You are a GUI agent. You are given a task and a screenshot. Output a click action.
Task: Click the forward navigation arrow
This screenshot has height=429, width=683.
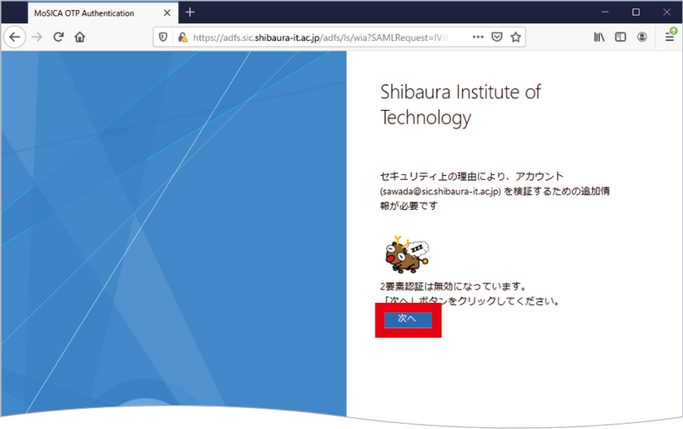37,38
